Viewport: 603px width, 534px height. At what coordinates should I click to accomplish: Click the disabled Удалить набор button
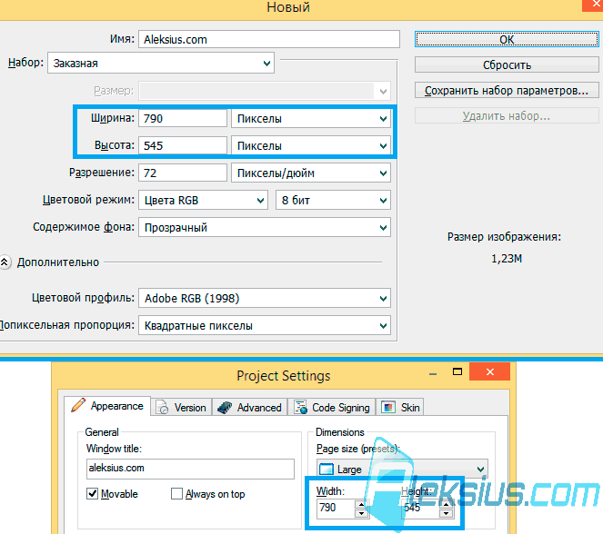[507, 116]
